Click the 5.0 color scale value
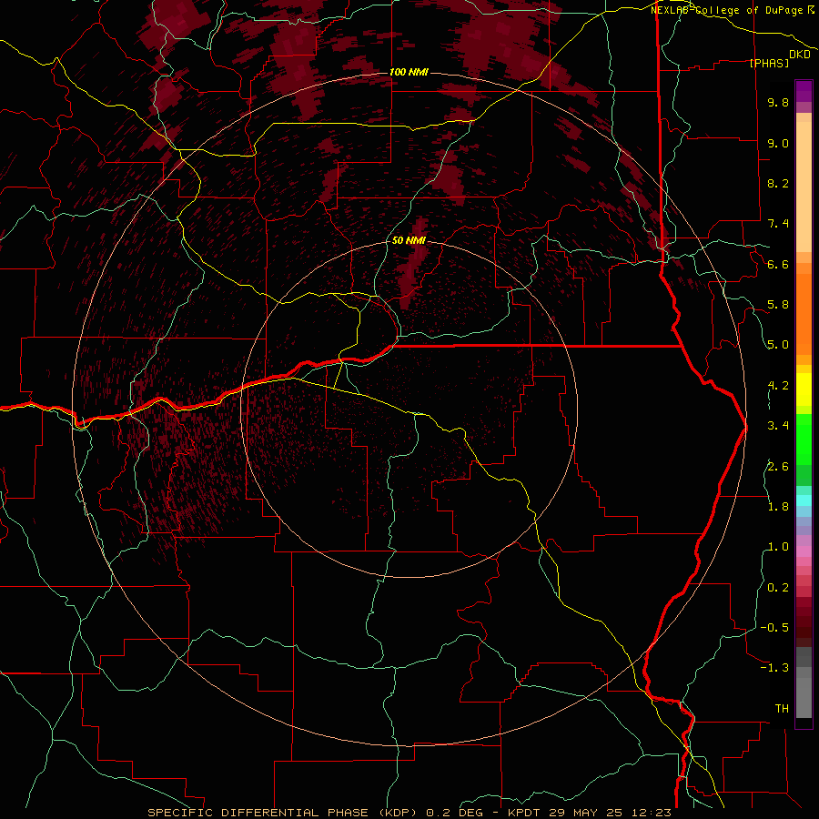Screen dimensions: 819x819 (x=778, y=345)
